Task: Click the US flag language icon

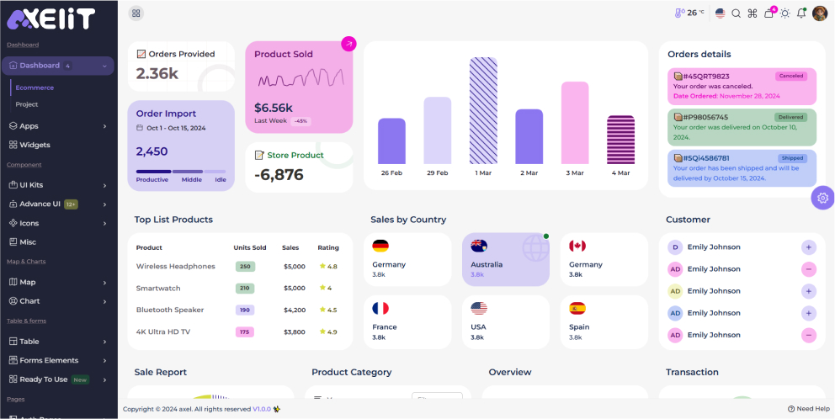Action: pos(720,13)
